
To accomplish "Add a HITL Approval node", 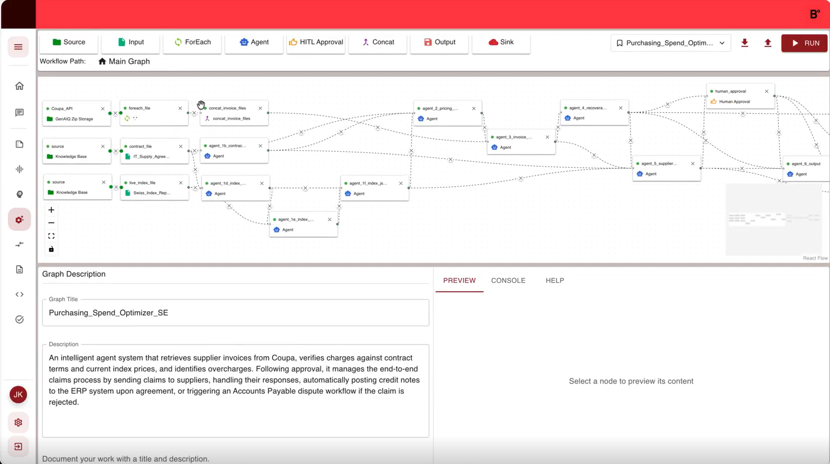I will click(x=316, y=42).
